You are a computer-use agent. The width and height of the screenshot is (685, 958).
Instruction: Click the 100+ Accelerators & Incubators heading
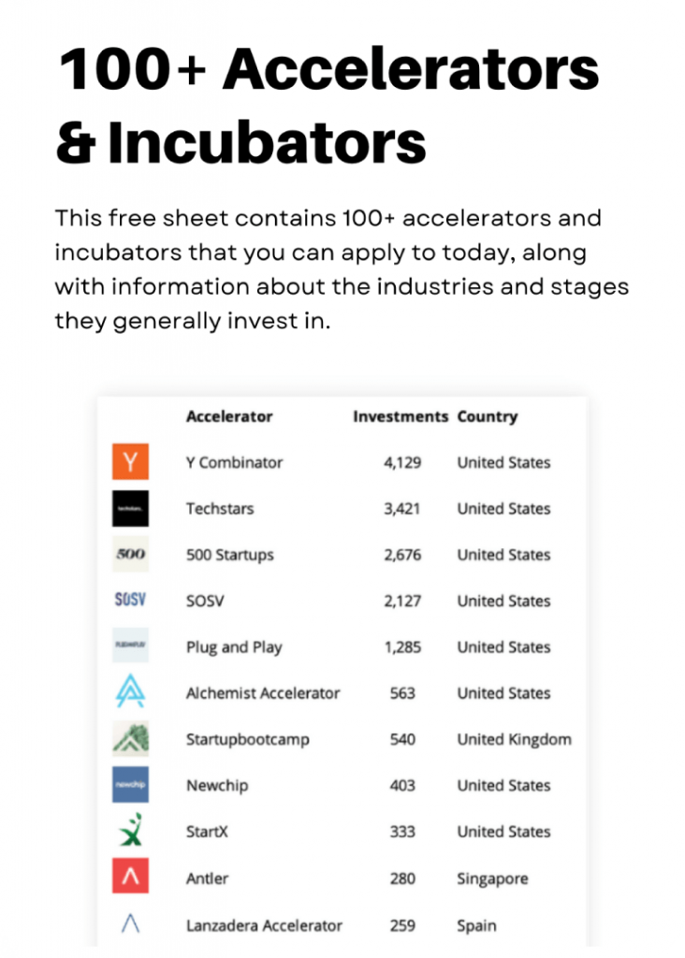(x=328, y=105)
